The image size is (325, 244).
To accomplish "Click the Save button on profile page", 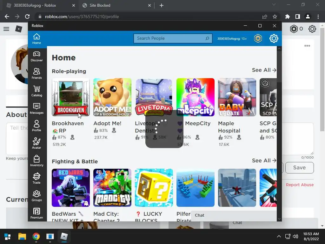I will (x=300, y=168).
